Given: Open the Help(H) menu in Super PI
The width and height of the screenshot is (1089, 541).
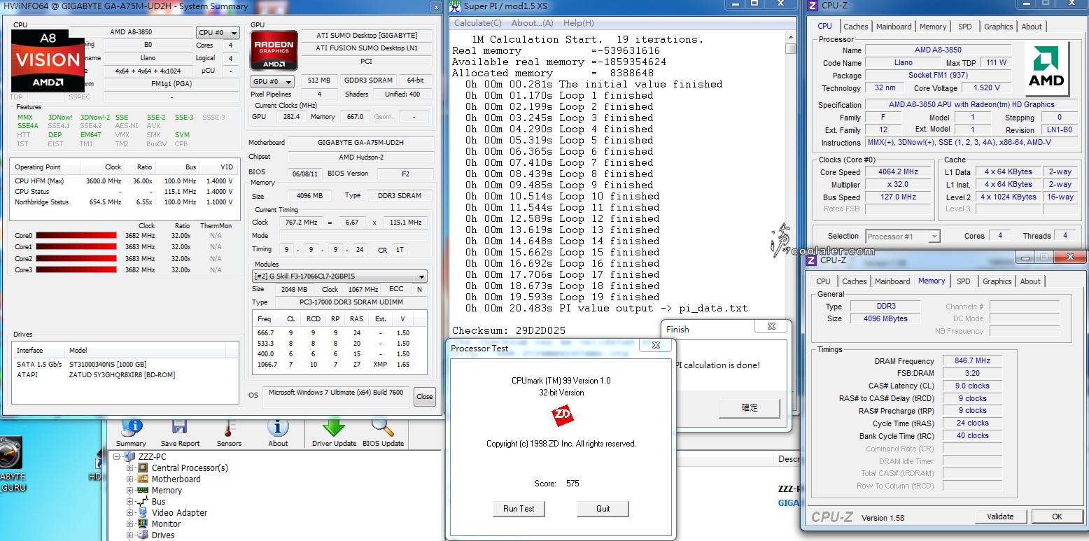Looking at the screenshot, I should point(578,23).
